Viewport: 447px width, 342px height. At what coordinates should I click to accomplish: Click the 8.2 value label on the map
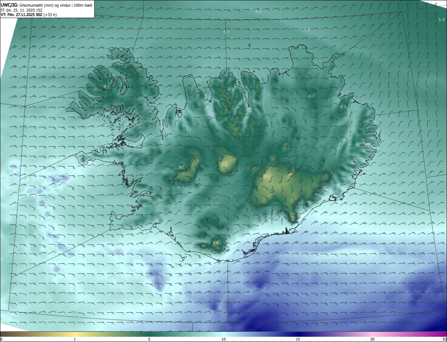coord(249,110)
